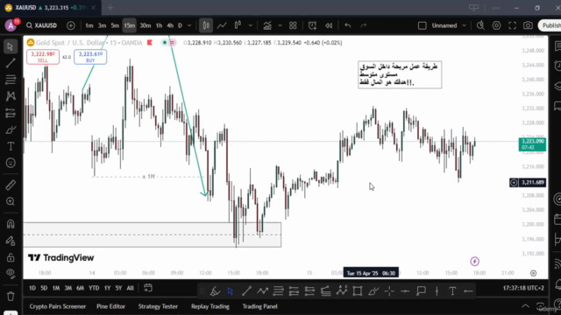561x315 pixels.
Task: Open the Measure ruler tool
Action: click(11, 185)
